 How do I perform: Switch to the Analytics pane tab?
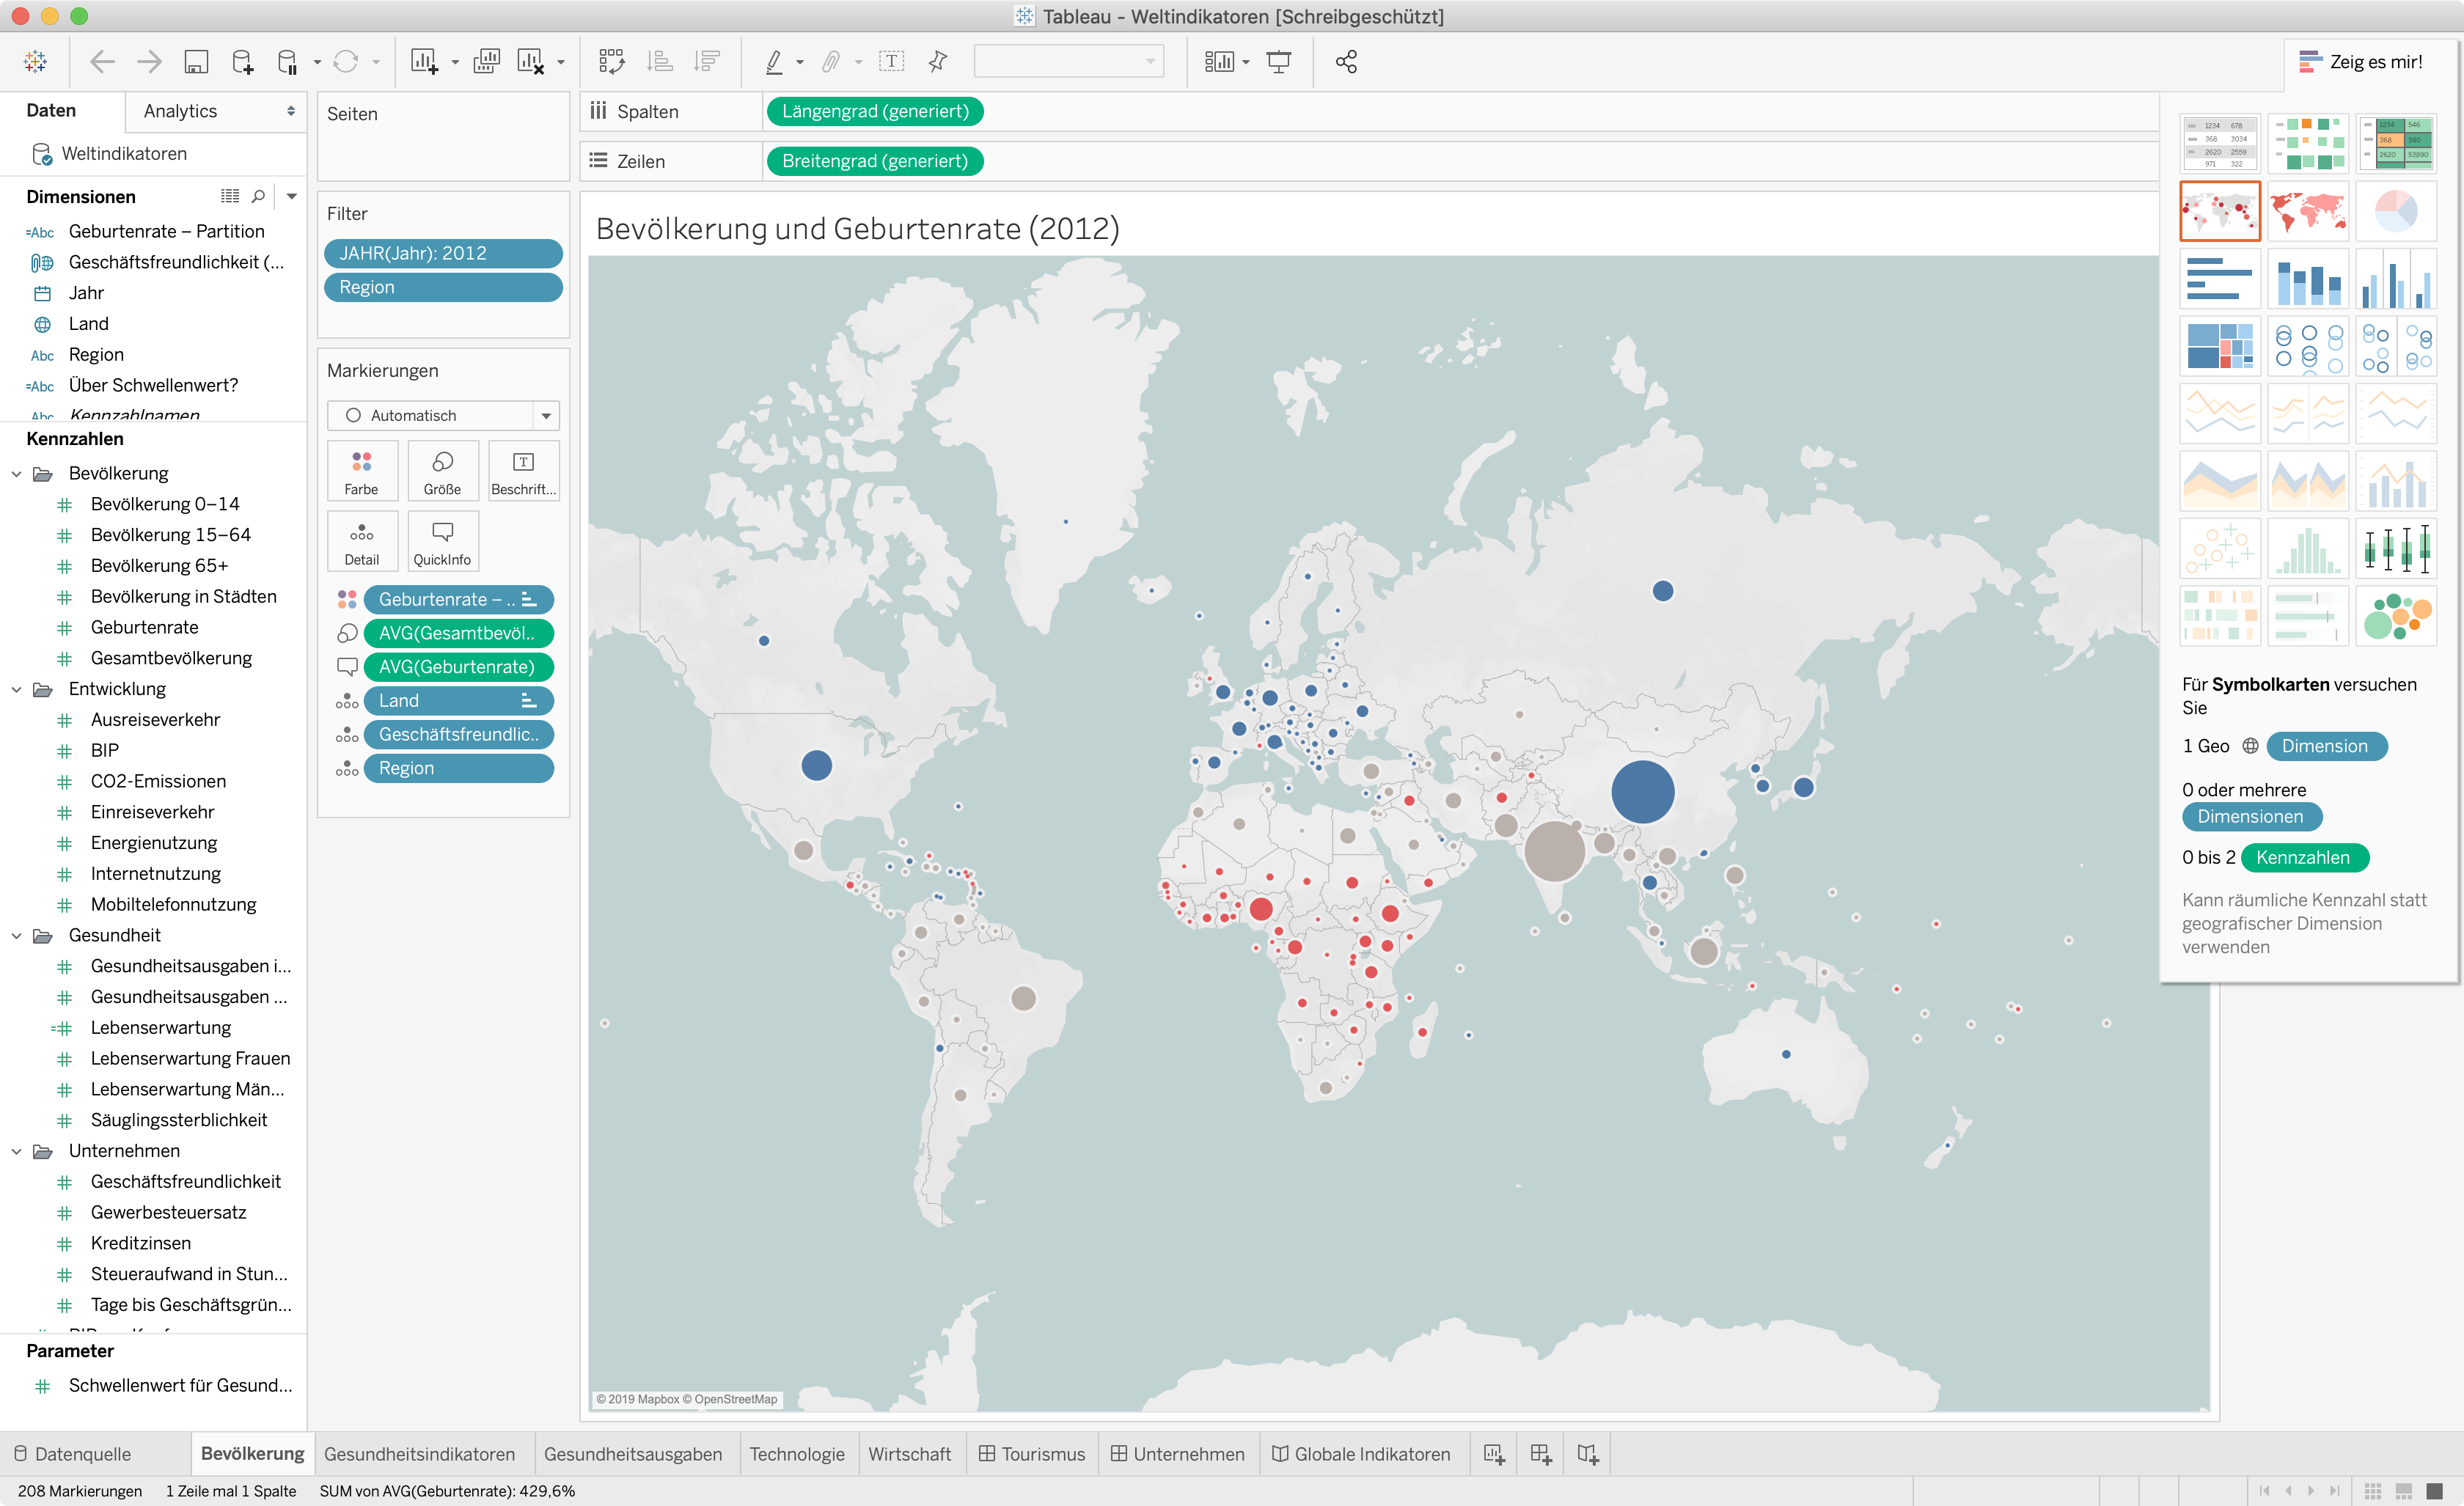click(180, 111)
